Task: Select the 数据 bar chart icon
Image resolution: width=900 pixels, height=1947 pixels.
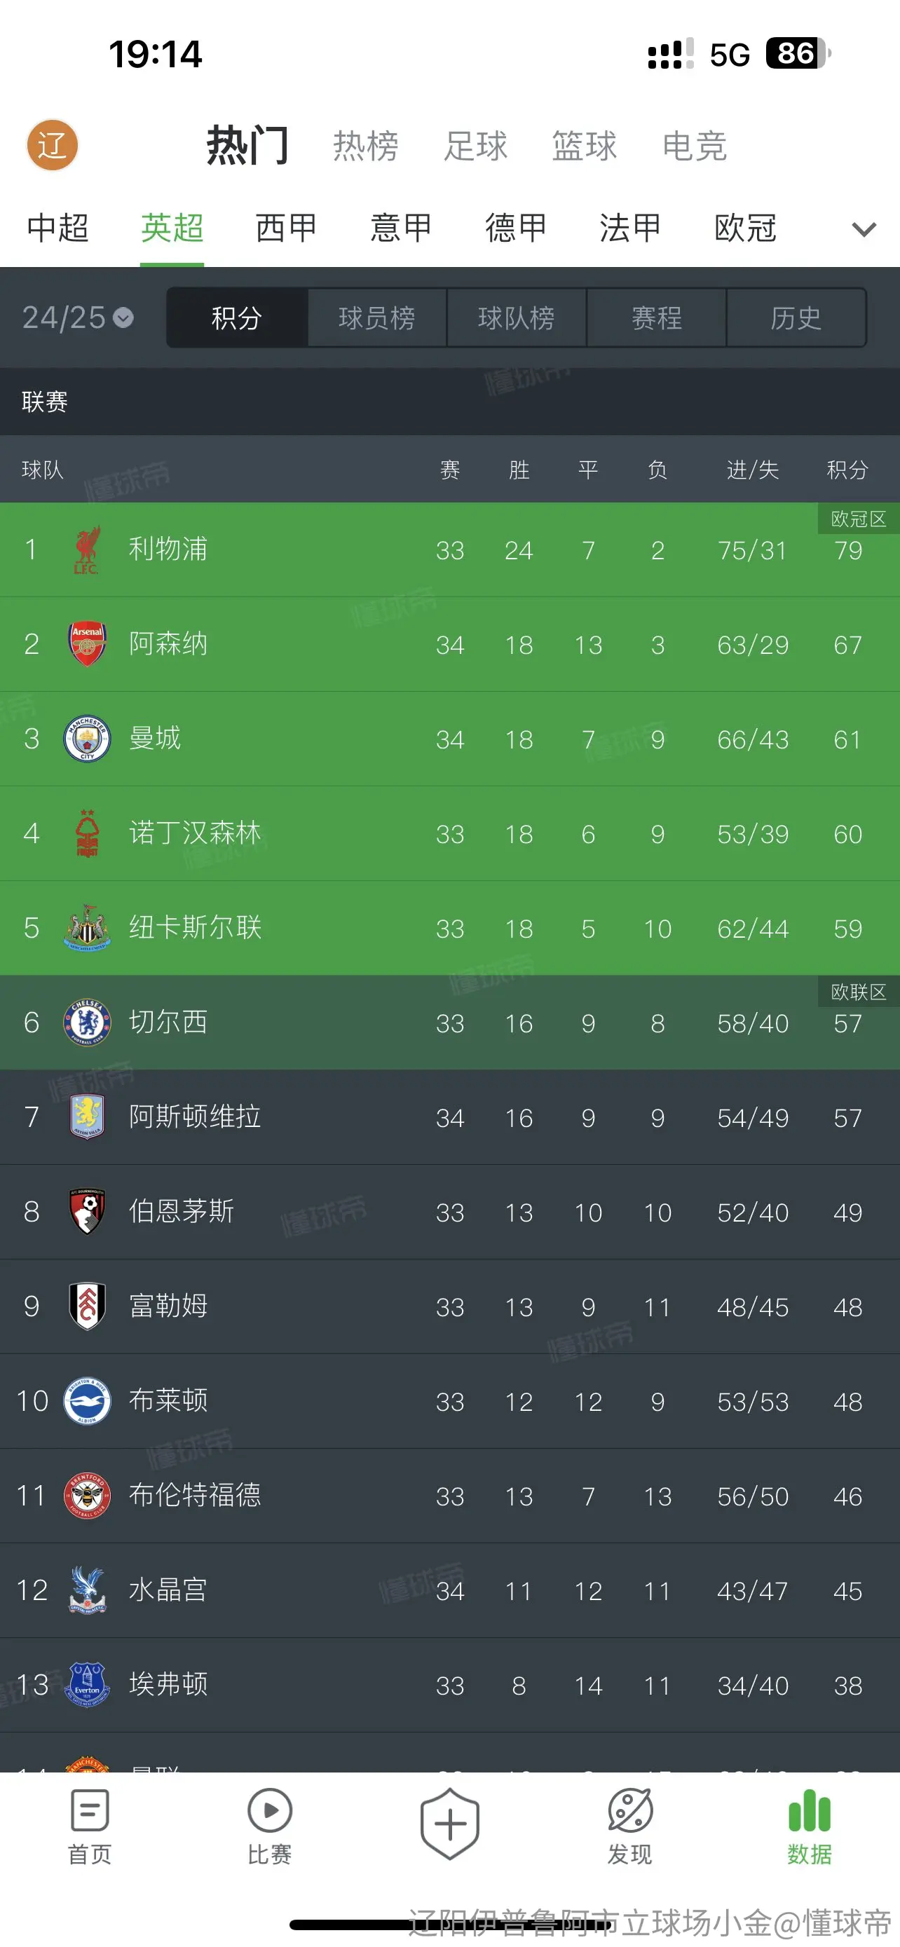Action: click(810, 1811)
